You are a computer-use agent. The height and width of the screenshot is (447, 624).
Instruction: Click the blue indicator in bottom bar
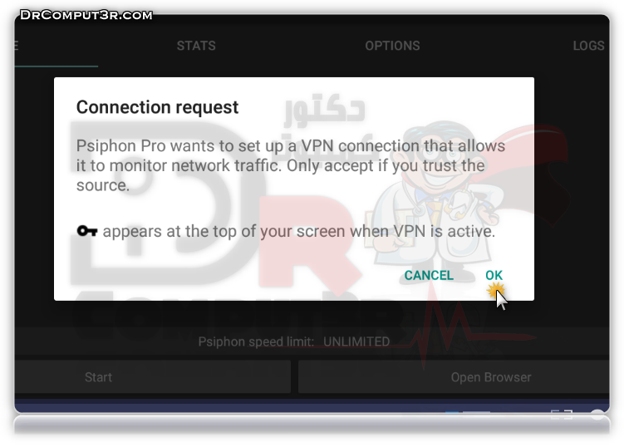click(452, 412)
